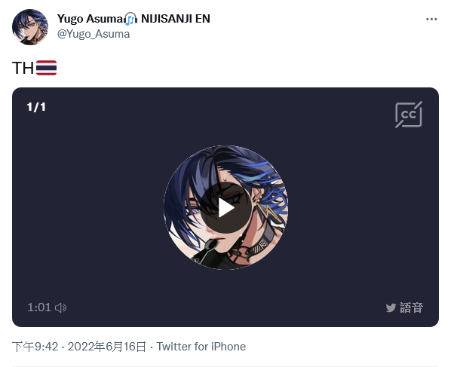Click the TH tweet text
Screen dimensions: 451x367
click(23, 68)
